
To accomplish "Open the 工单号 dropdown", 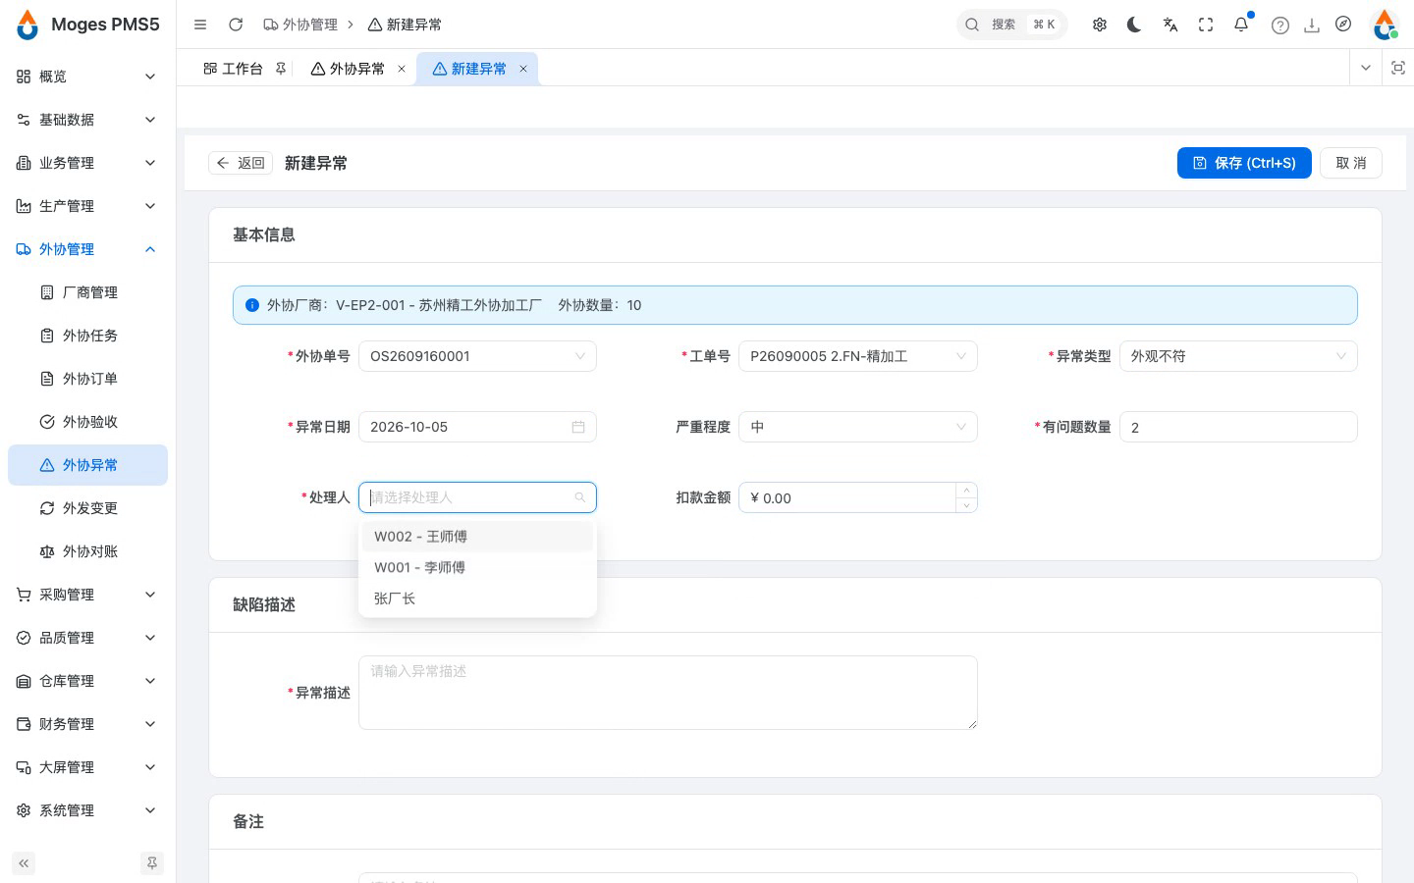I will click(858, 356).
